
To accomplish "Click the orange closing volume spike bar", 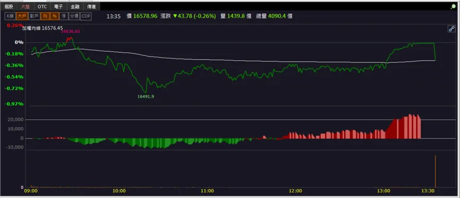I will coord(436,171).
